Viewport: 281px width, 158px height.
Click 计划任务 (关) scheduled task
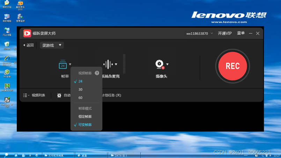point(111,95)
